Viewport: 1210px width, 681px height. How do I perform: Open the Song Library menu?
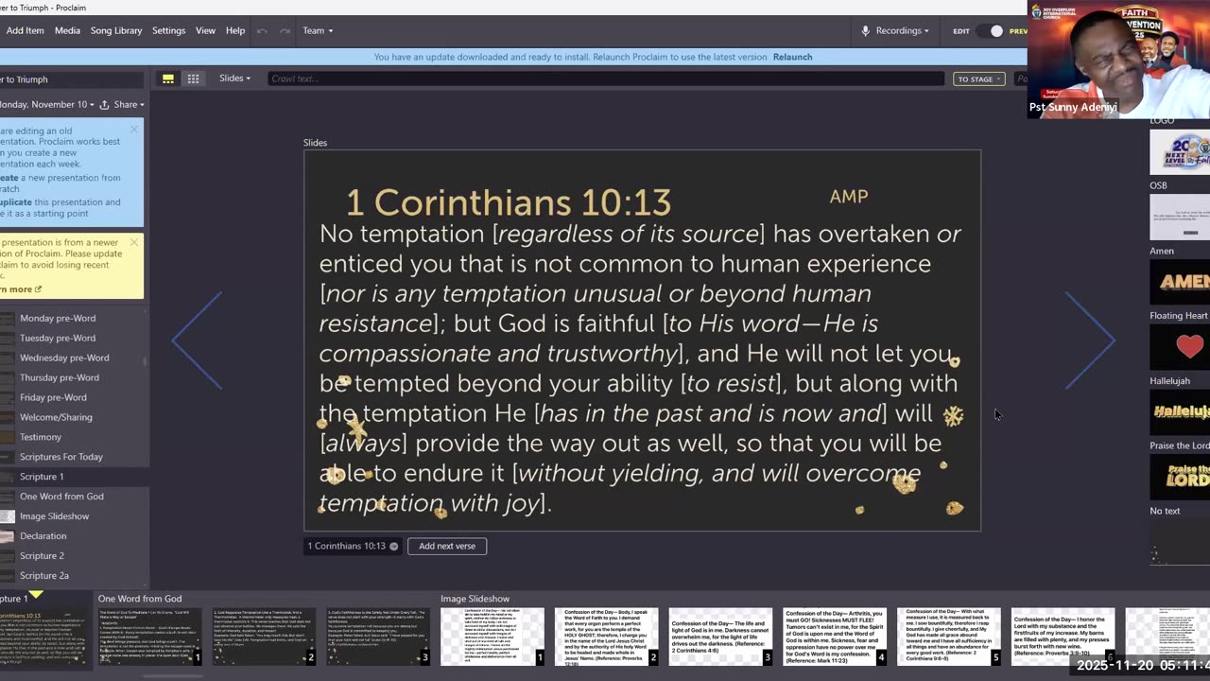click(x=116, y=30)
